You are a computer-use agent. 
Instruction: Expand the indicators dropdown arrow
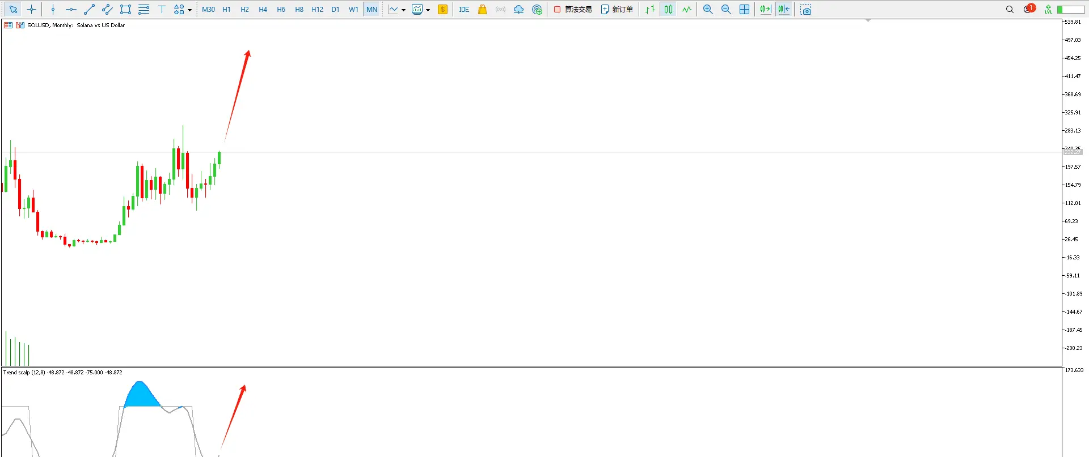403,10
